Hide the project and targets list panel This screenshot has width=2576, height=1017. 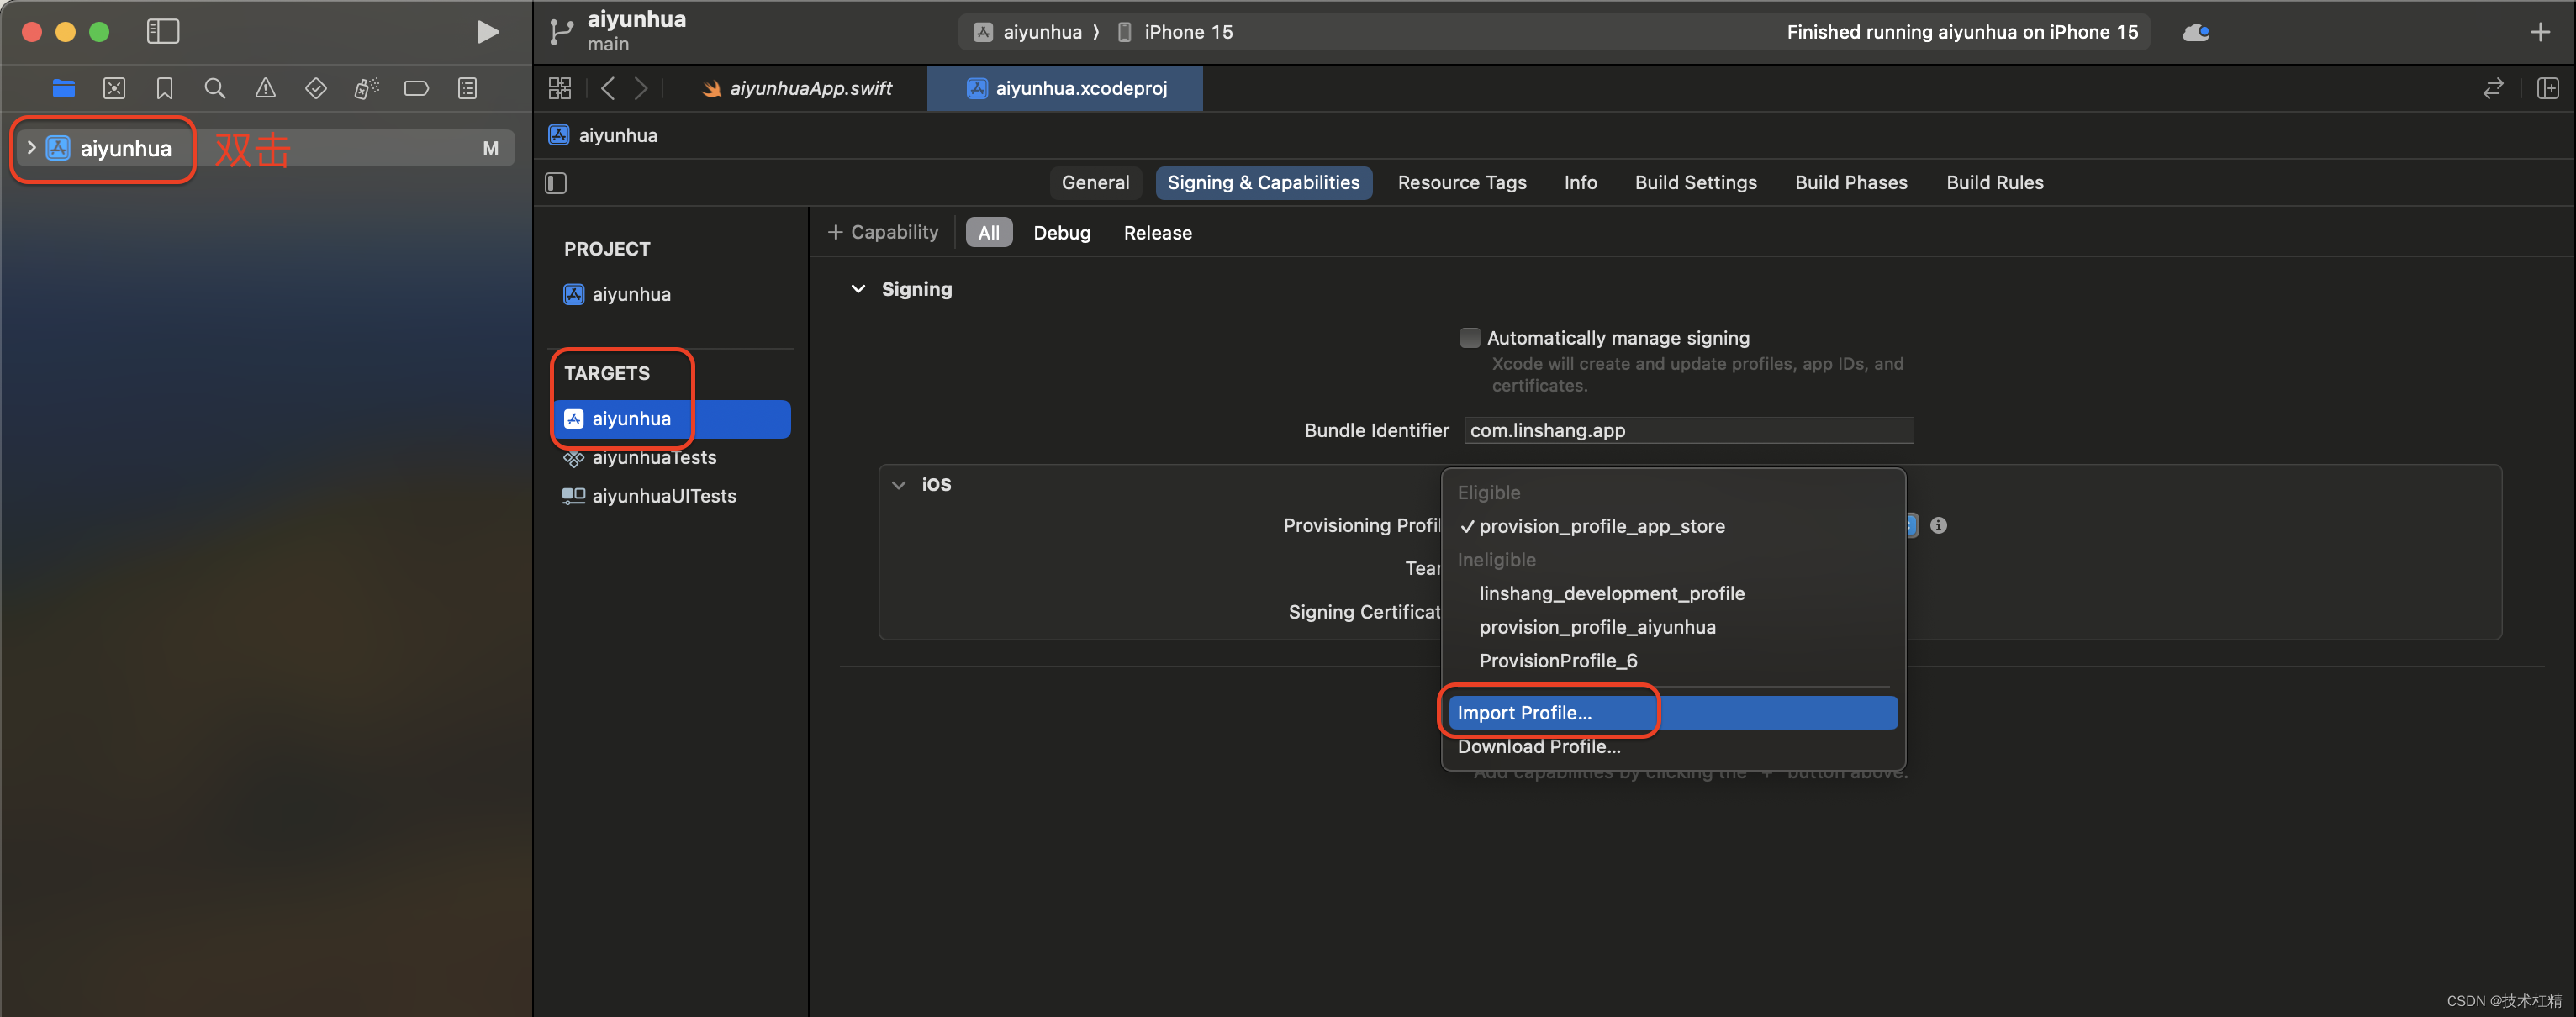tap(556, 183)
